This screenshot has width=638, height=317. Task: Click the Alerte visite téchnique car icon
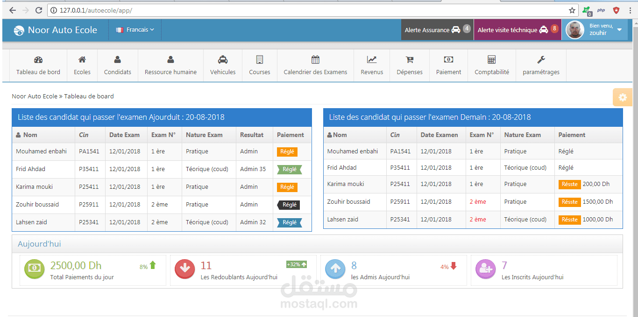coord(544,30)
